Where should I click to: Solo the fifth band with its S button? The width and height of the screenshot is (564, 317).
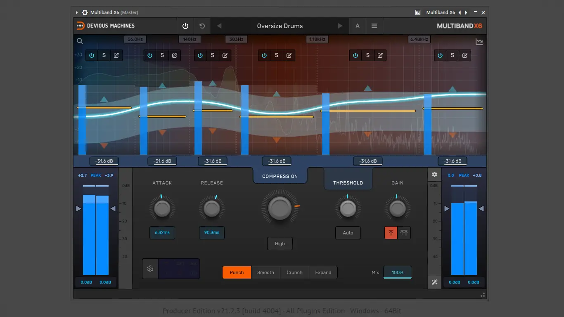click(x=368, y=55)
